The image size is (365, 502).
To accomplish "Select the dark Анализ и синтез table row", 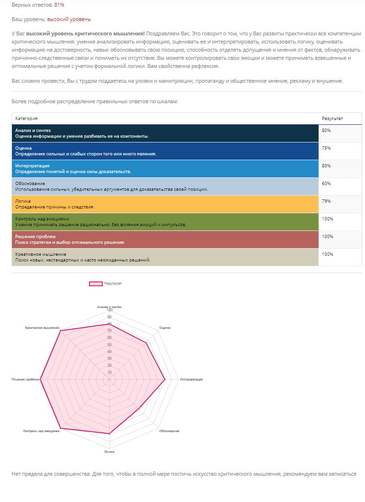I will (x=165, y=133).
